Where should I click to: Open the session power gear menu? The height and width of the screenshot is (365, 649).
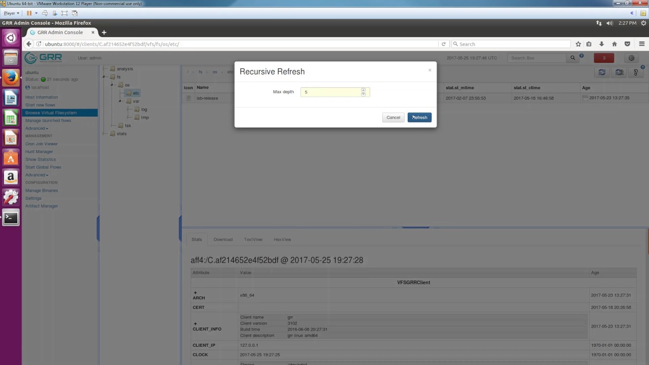coord(643,23)
